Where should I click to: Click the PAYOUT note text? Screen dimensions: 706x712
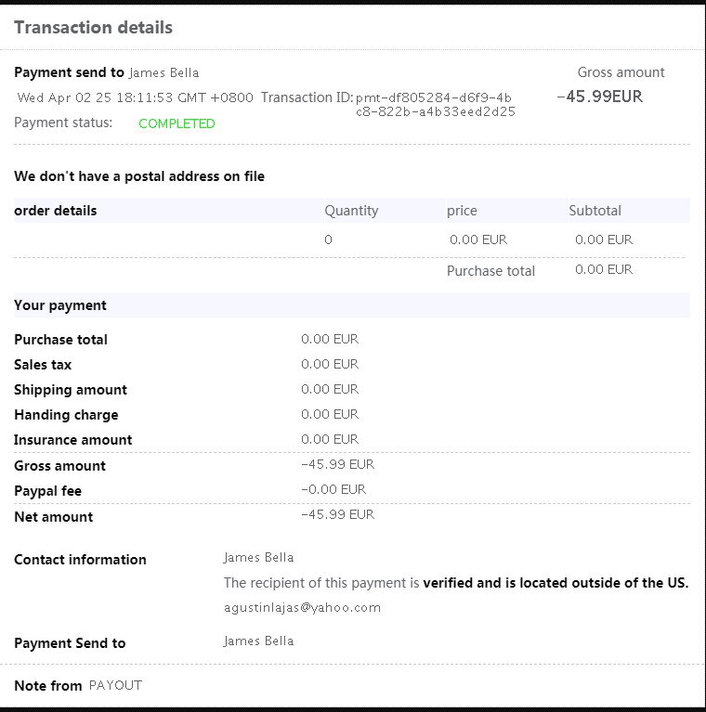[x=115, y=685]
